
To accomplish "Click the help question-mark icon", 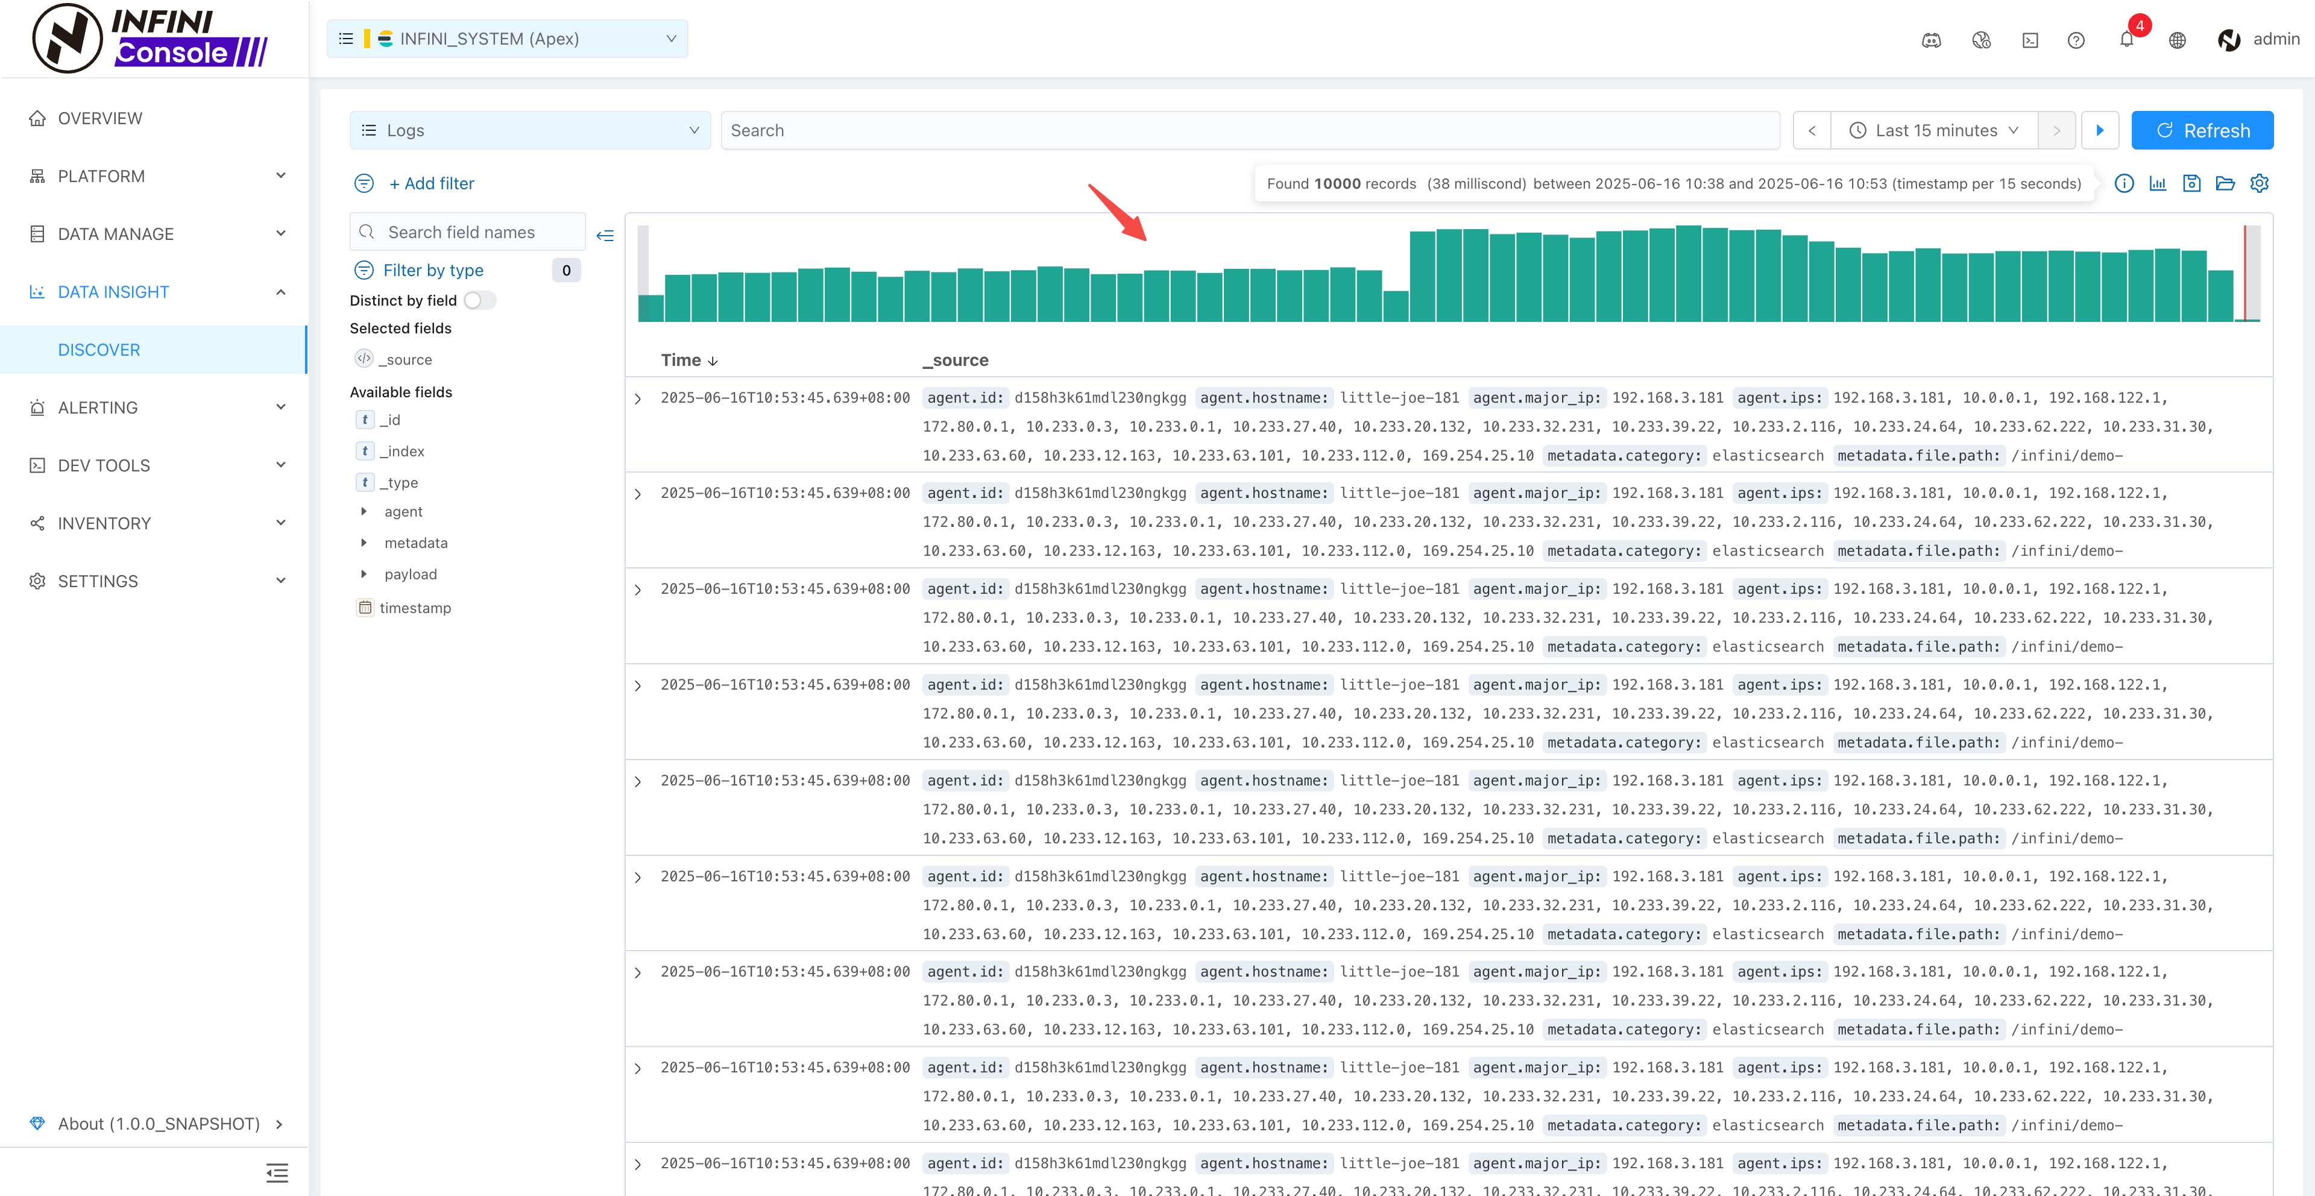I will (x=2076, y=40).
